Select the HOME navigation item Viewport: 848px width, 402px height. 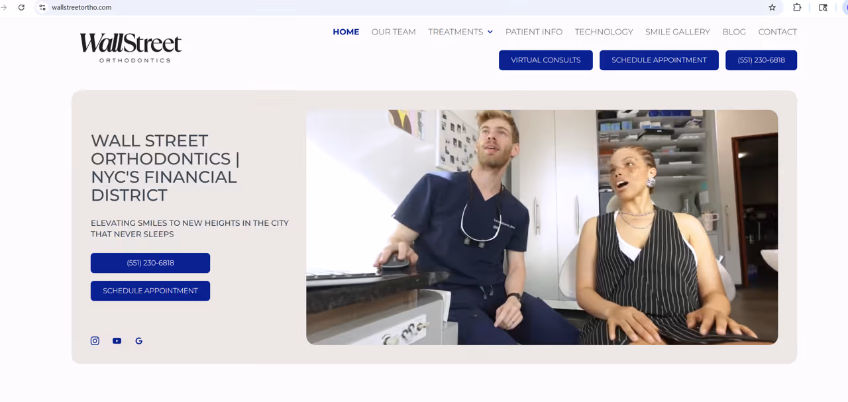tap(346, 32)
